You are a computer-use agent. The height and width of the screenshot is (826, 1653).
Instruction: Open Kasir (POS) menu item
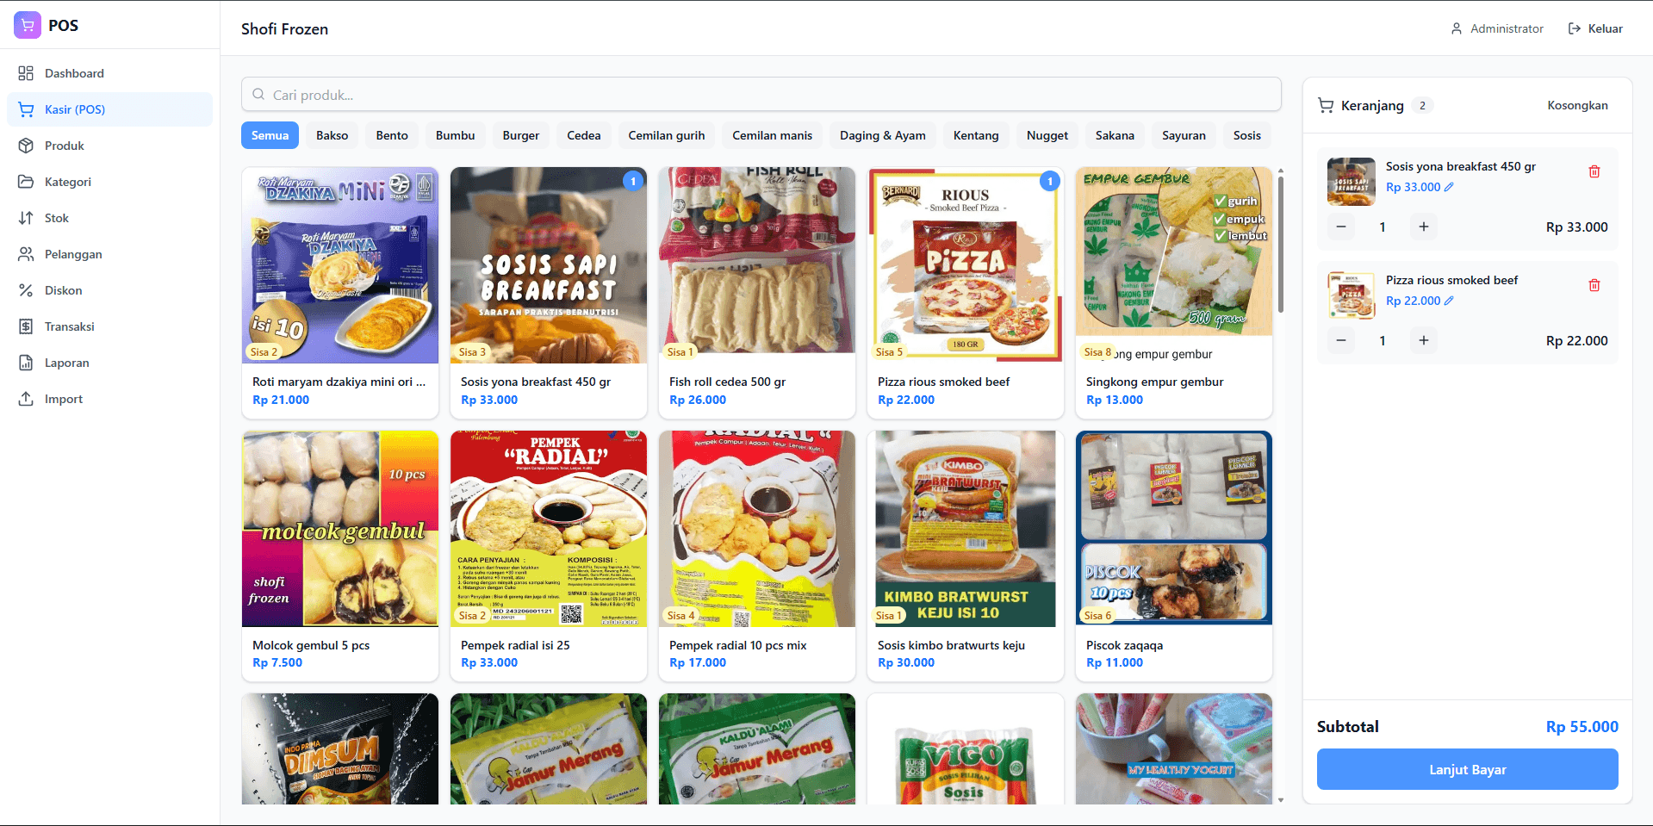(109, 109)
